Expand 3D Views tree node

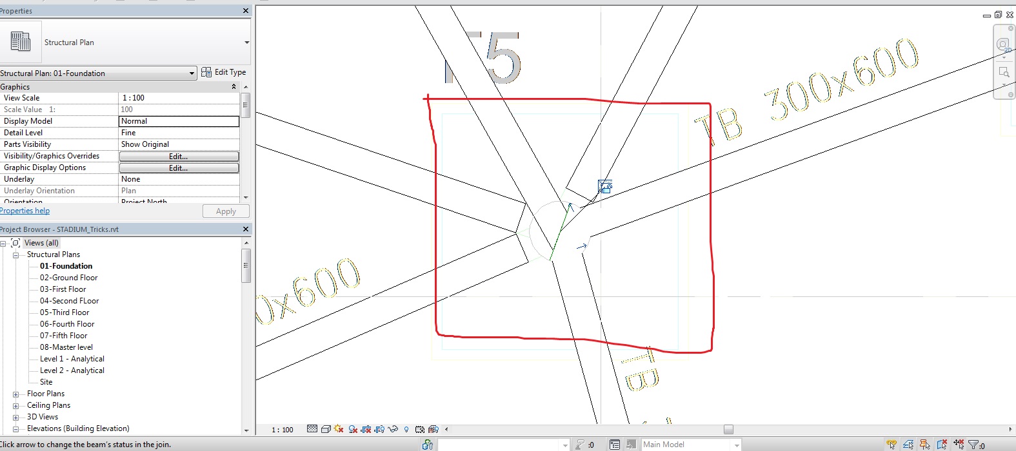[15, 417]
